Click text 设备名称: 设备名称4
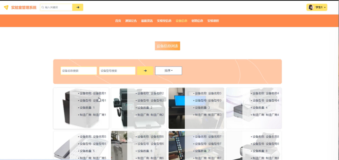 266,93
